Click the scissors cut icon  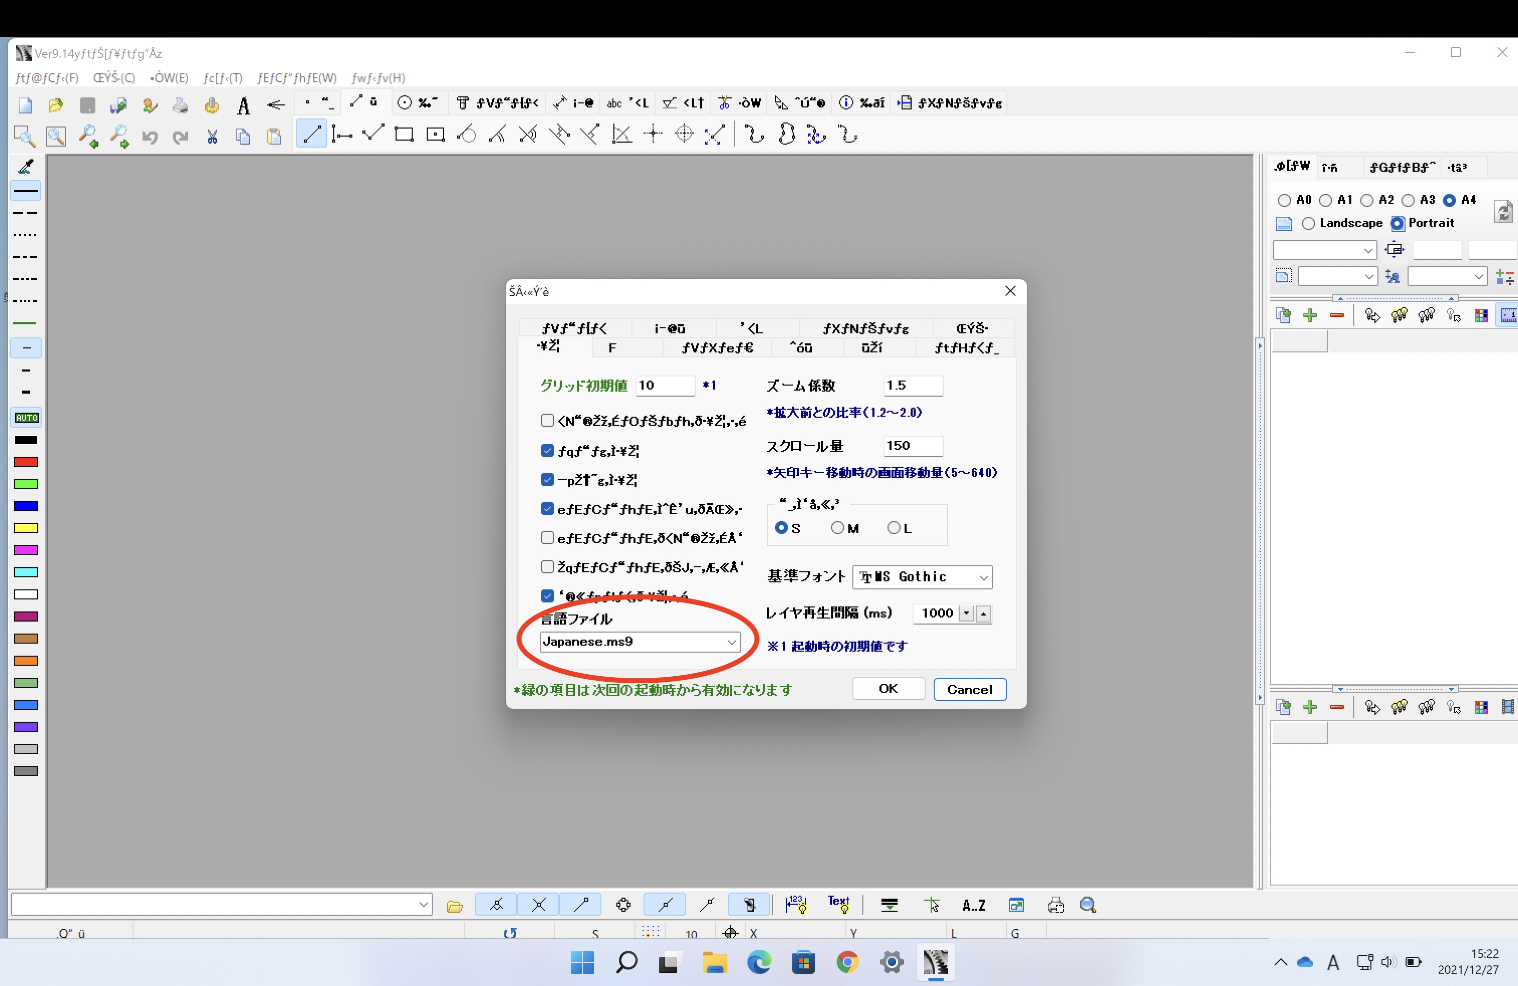pyautogui.click(x=212, y=136)
